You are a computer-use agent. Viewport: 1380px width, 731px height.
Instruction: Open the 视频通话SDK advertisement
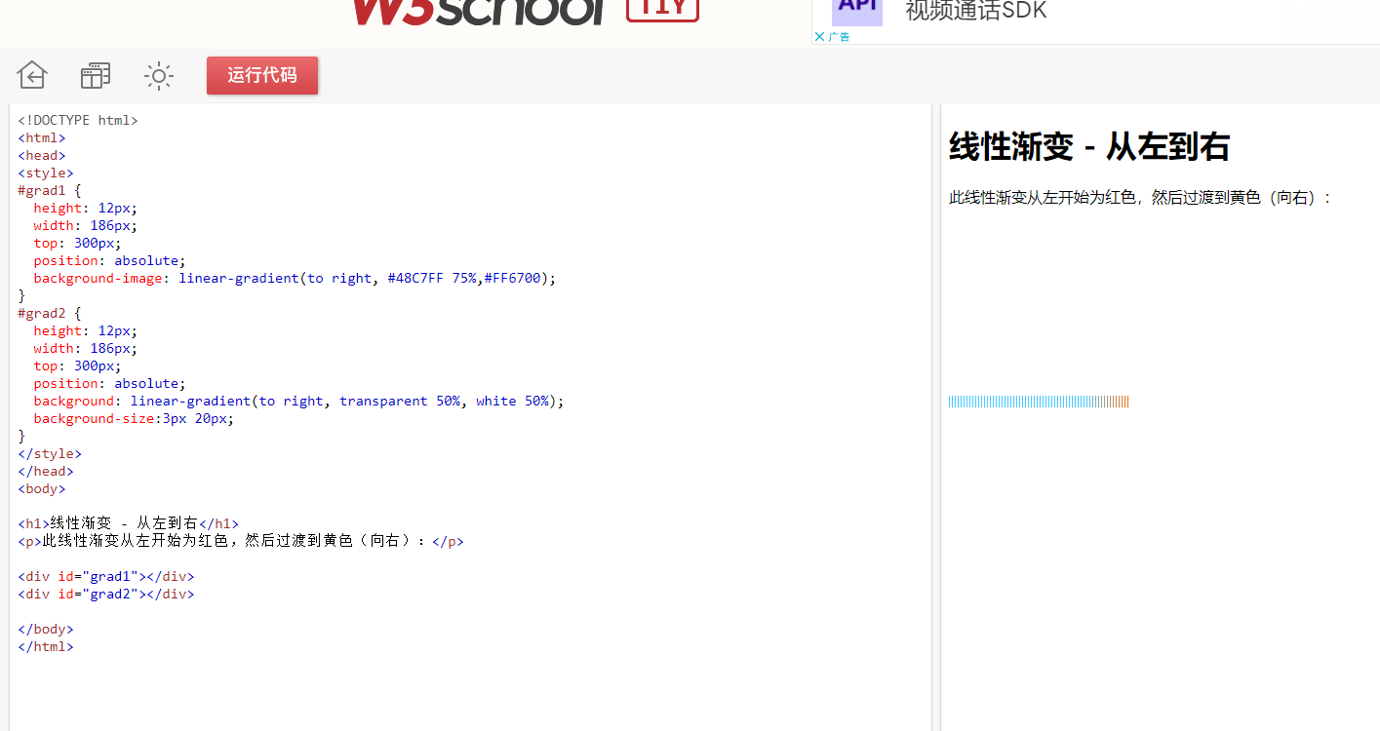[976, 12]
